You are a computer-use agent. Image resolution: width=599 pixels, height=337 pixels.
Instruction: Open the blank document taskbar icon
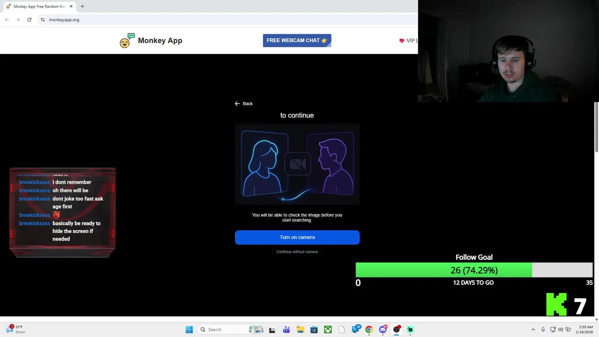pyautogui.click(x=342, y=330)
